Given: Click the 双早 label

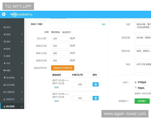Looking at the screenshot, I should (x=47, y=32).
